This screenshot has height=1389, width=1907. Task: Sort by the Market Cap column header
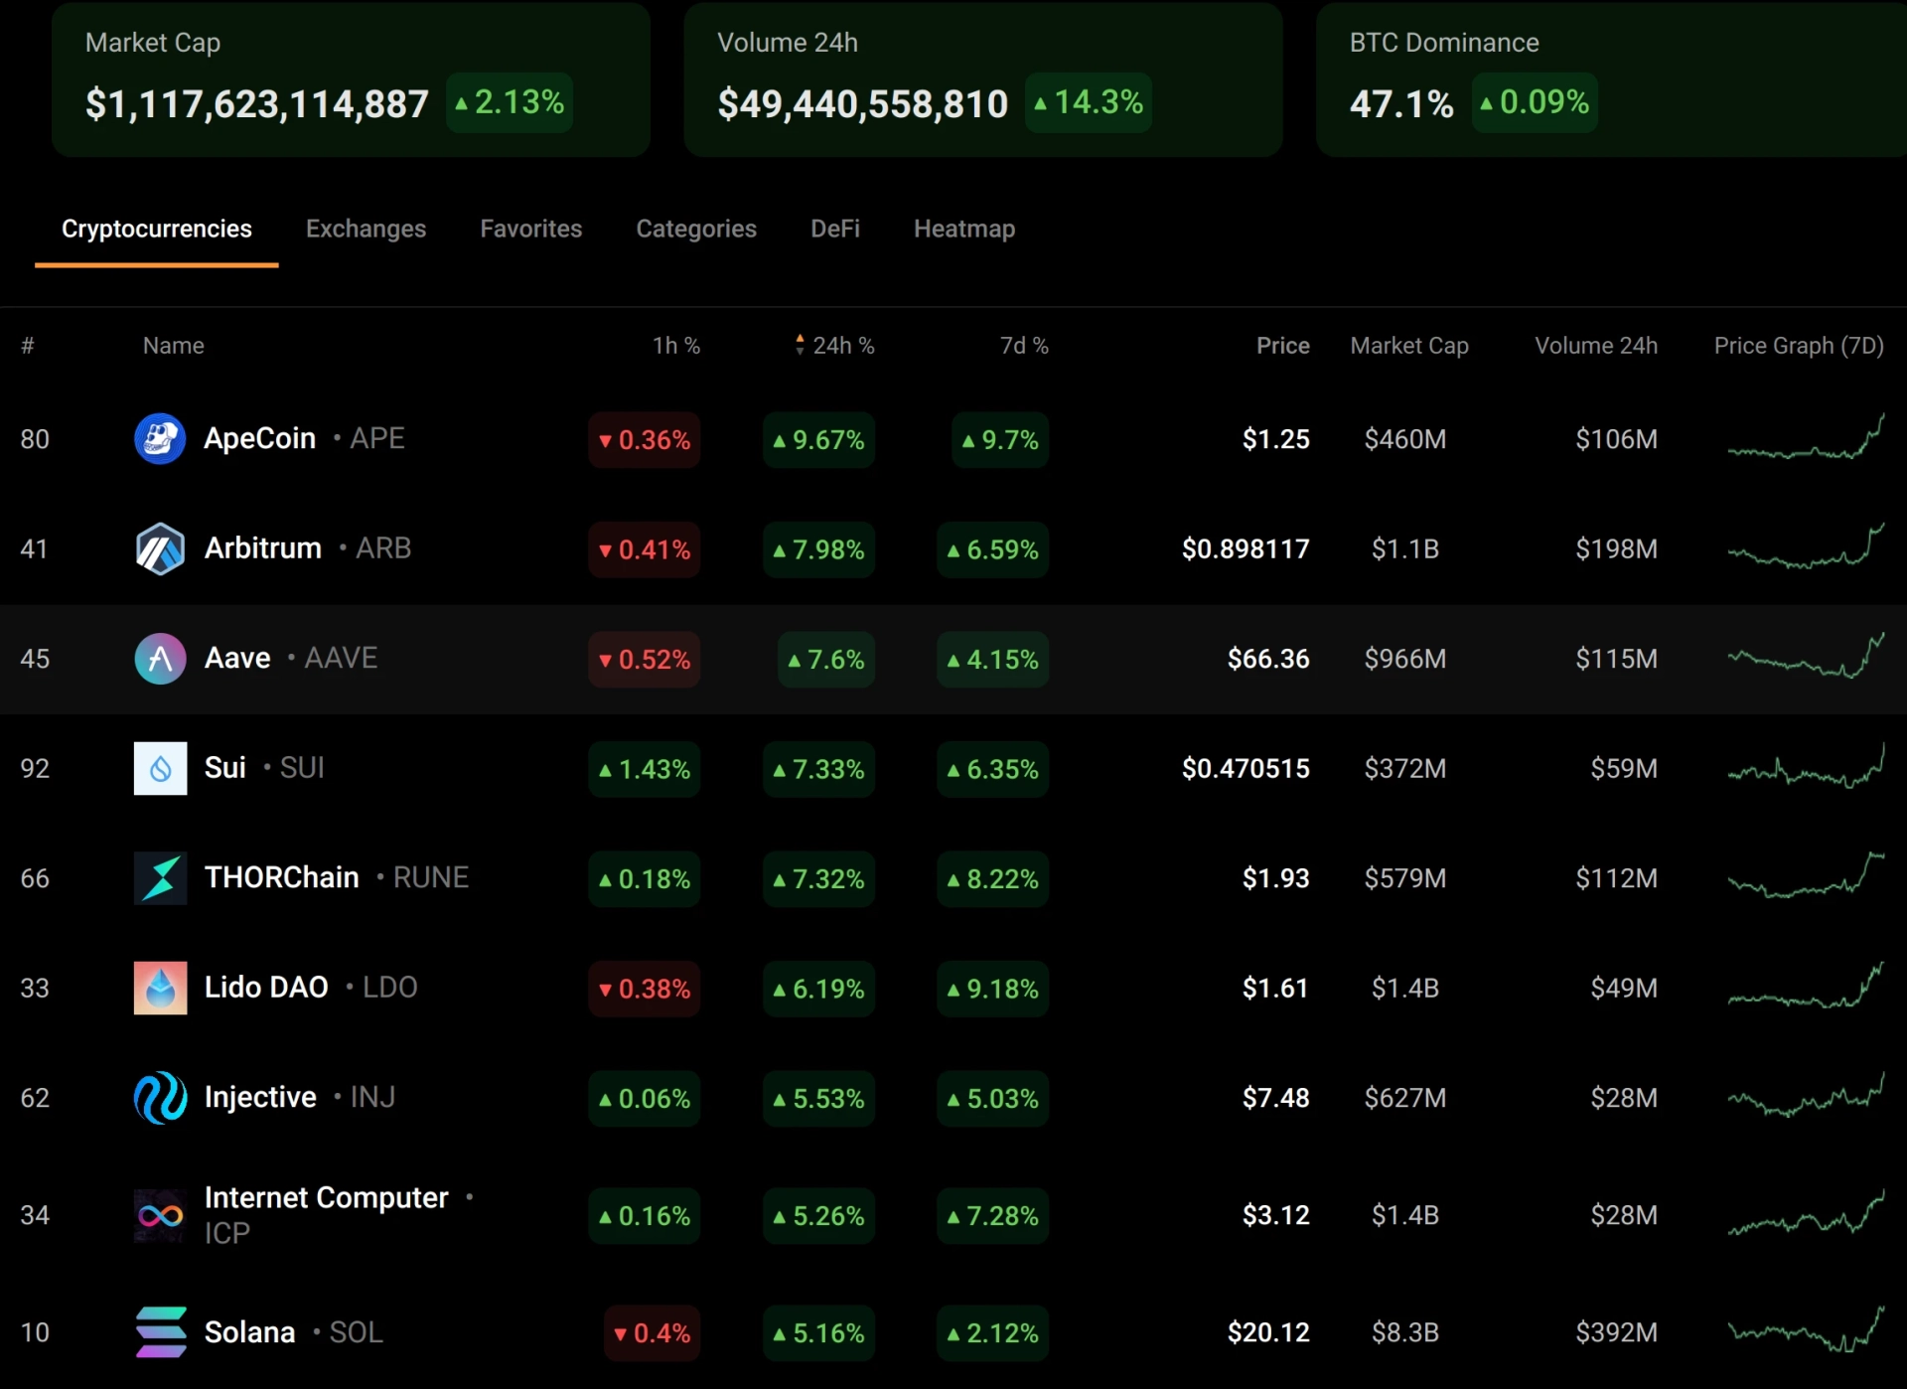(1409, 346)
